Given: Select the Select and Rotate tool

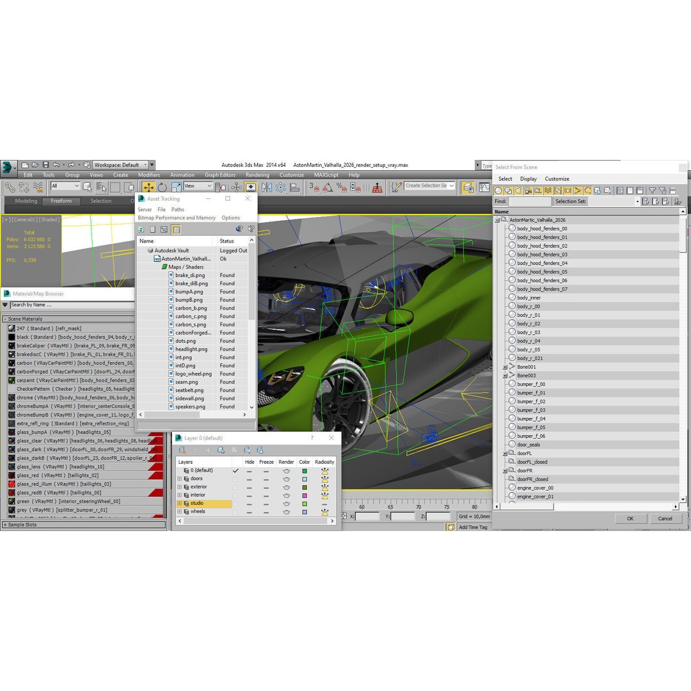Looking at the screenshot, I should 162,187.
